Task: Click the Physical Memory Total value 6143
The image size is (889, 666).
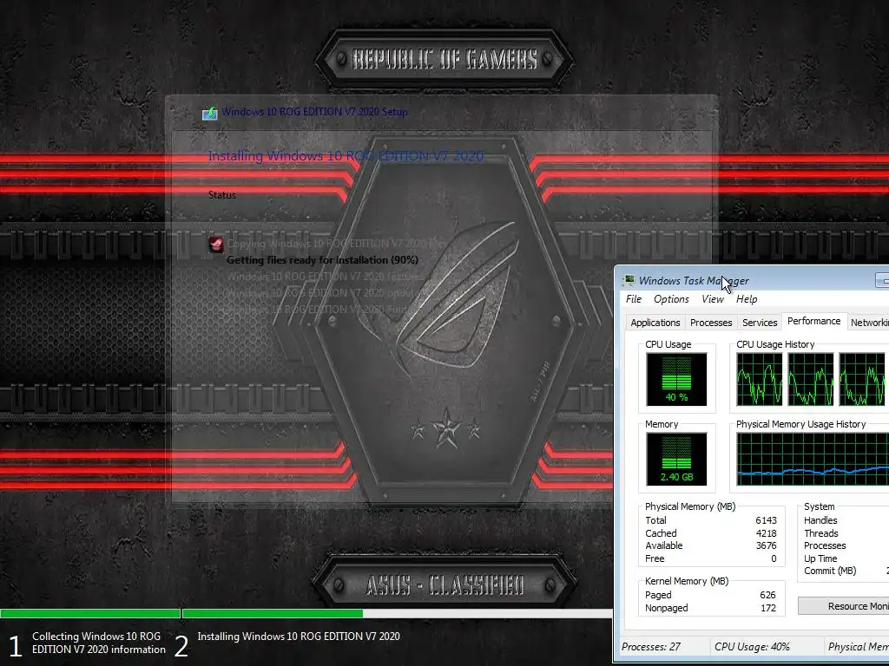Action: (766, 520)
